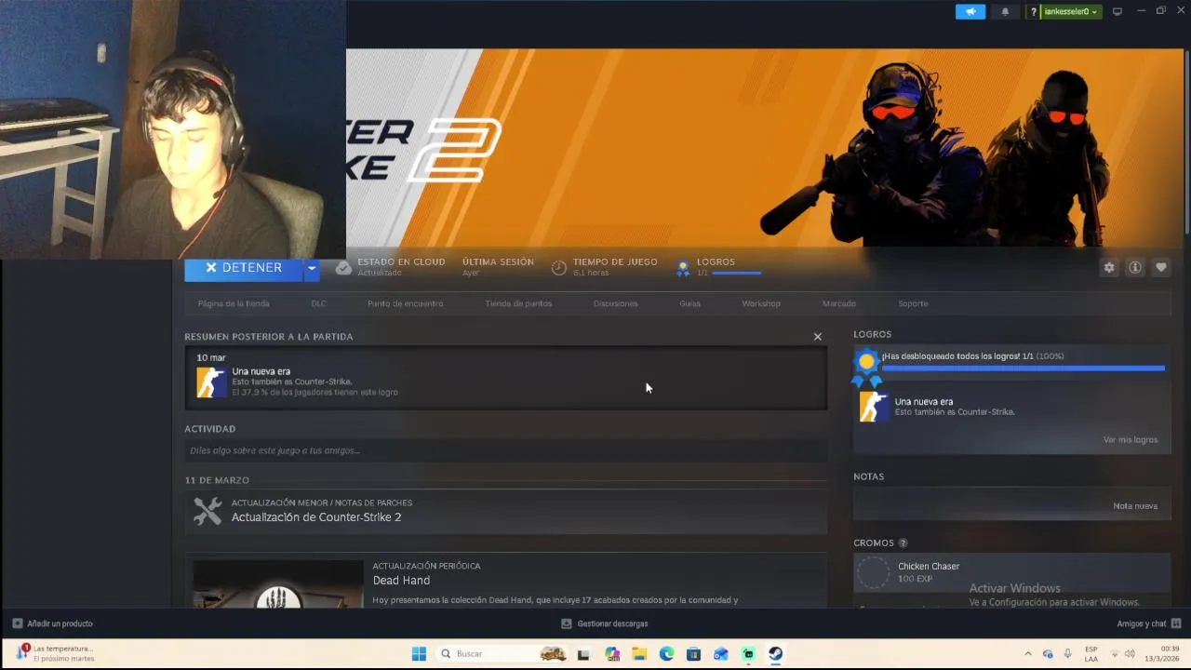Click the Steam icon in the taskbar
1191x670 pixels.
tap(775, 653)
